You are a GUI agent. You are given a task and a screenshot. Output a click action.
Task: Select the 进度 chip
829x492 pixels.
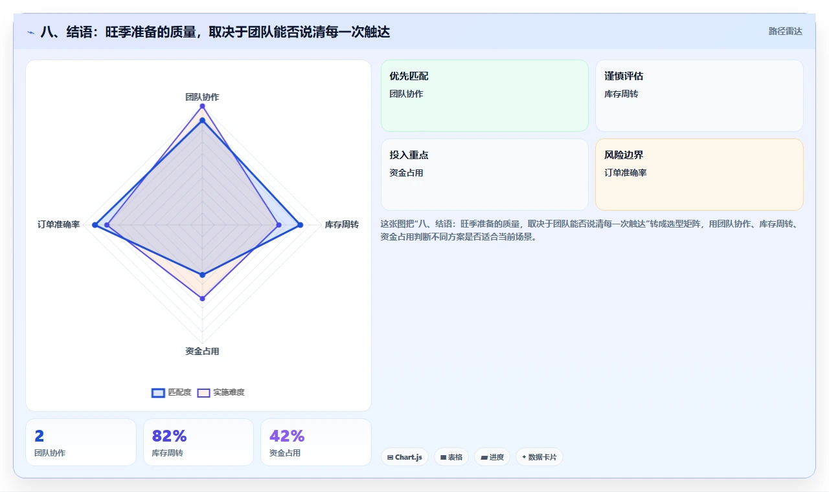[492, 457]
